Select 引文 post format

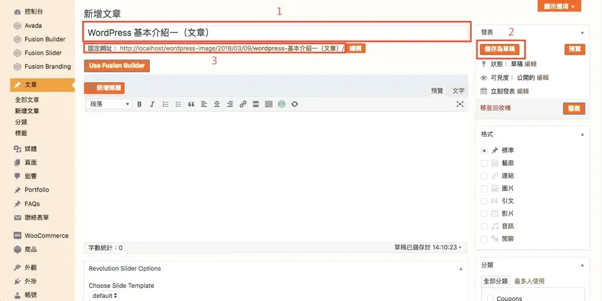484,201
